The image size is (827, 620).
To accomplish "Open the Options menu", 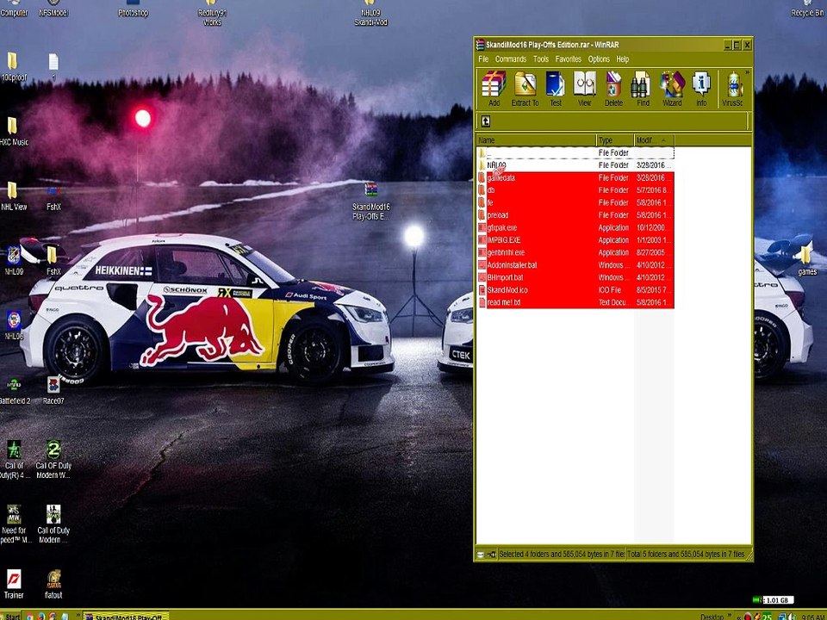I will pyautogui.click(x=599, y=59).
